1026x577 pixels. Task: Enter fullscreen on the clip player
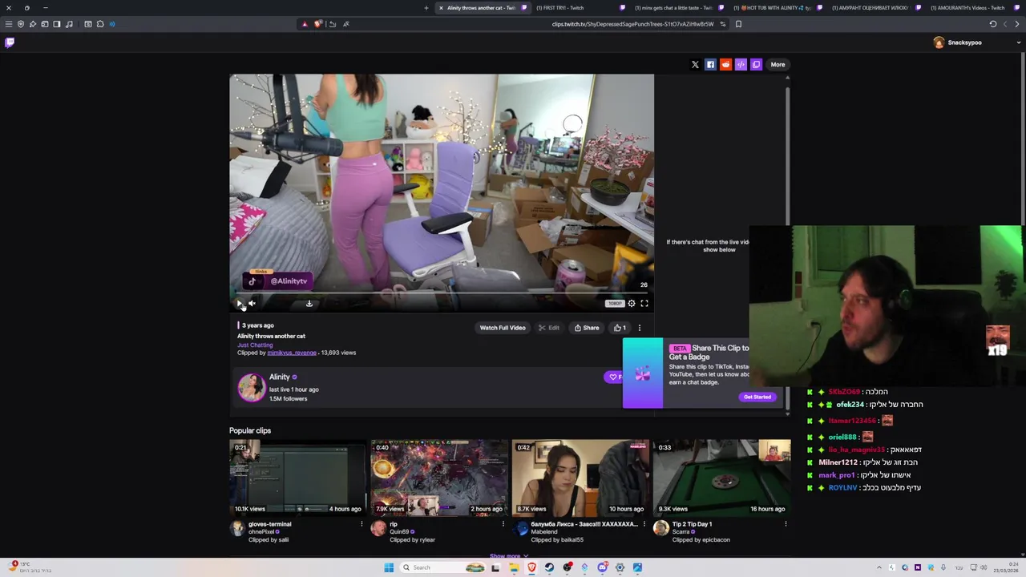tap(644, 303)
